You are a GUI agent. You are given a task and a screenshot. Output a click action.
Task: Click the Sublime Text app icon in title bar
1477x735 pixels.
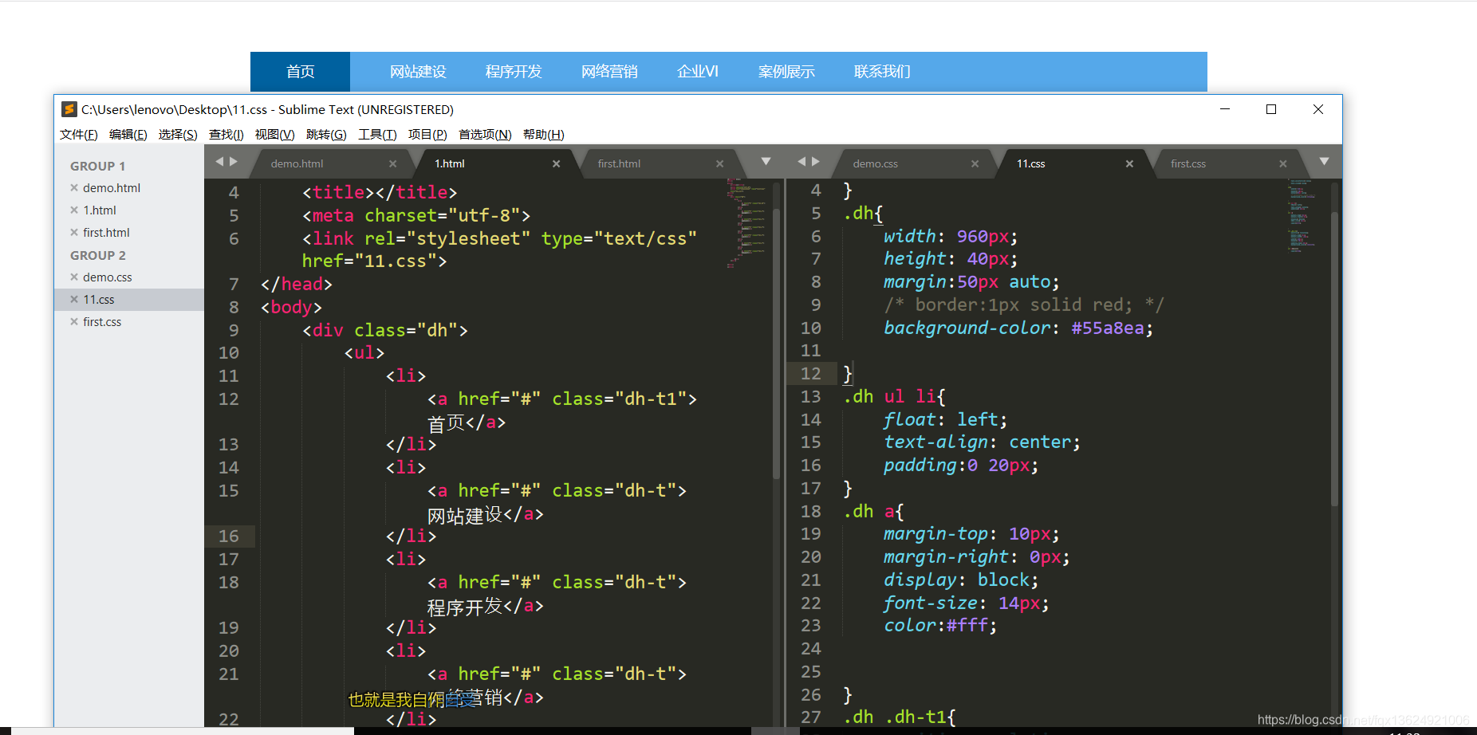[69, 109]
